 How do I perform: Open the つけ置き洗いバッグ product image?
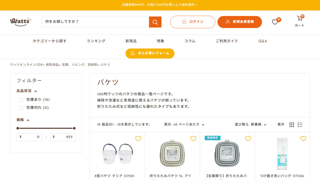282,154
